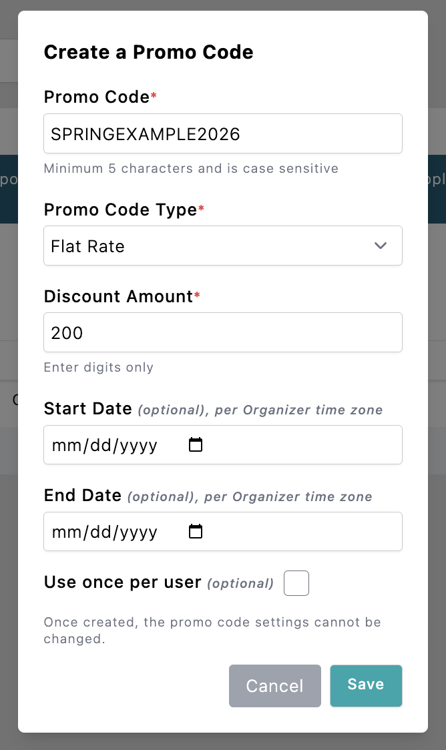Click the "Promo Code Type" field label

pos(120,210)
